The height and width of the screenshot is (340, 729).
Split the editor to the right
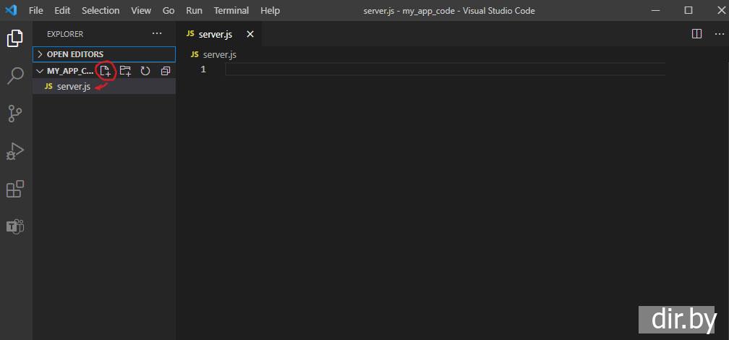[696, 34]
